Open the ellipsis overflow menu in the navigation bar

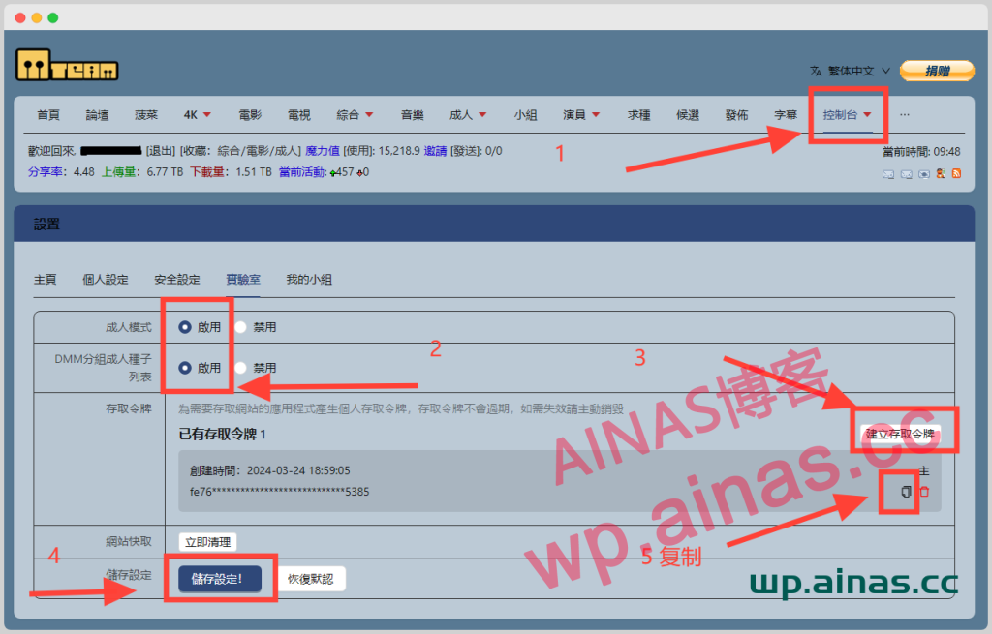[x=905, y=115]
